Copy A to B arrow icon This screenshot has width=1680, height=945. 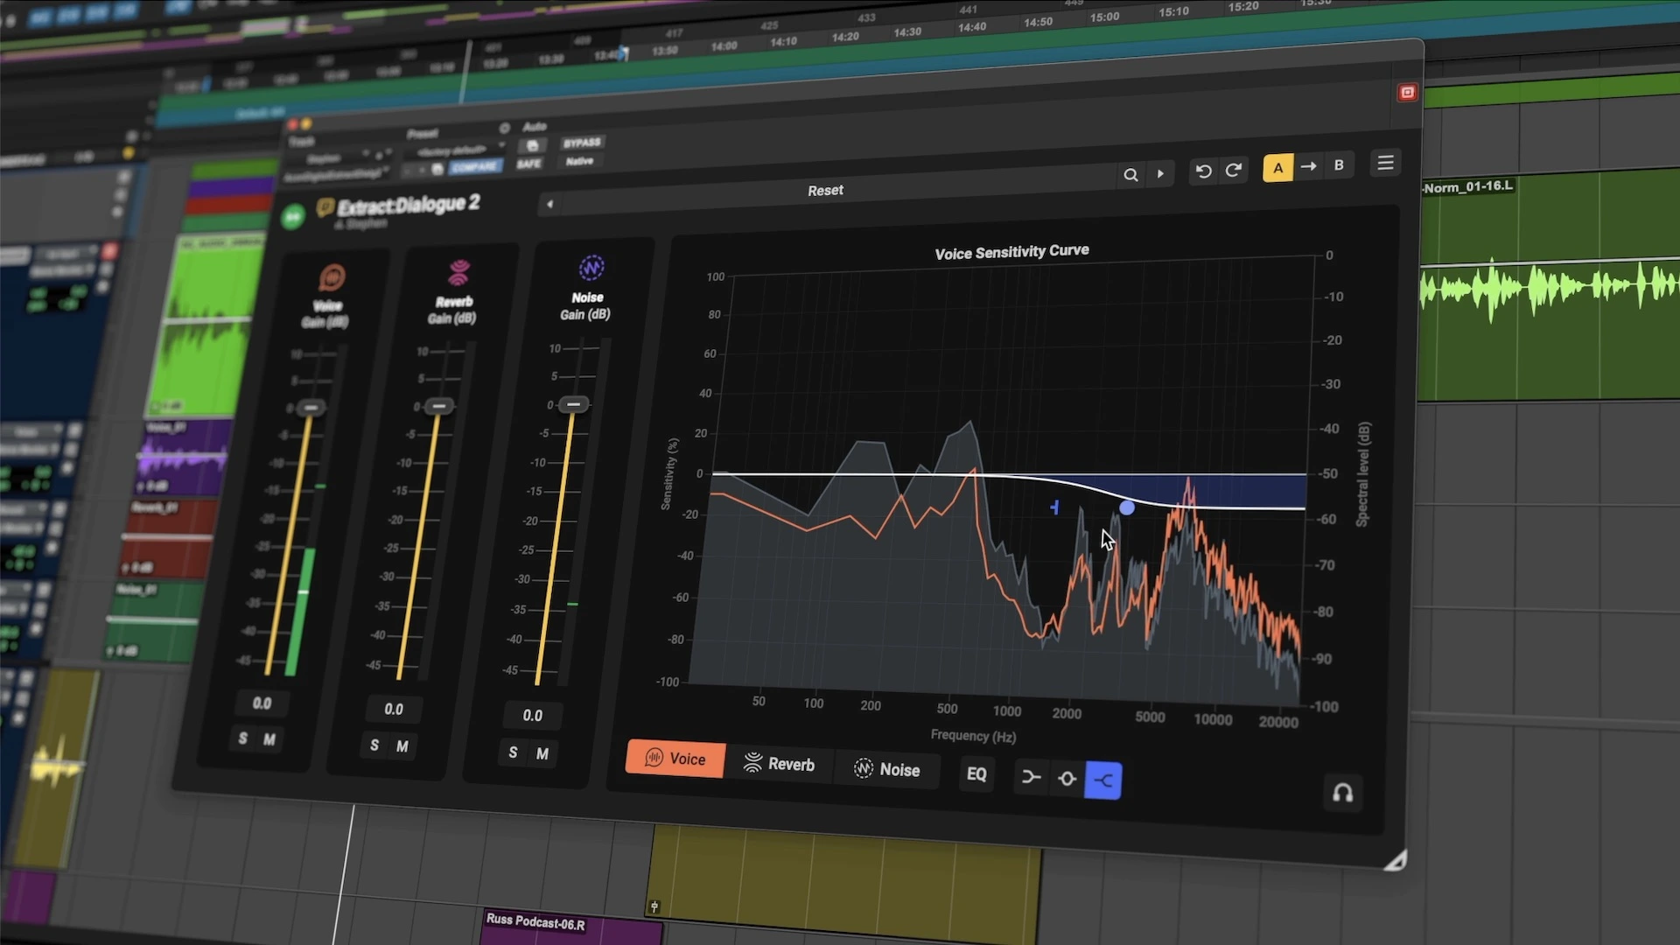[x=1309, y=166]
